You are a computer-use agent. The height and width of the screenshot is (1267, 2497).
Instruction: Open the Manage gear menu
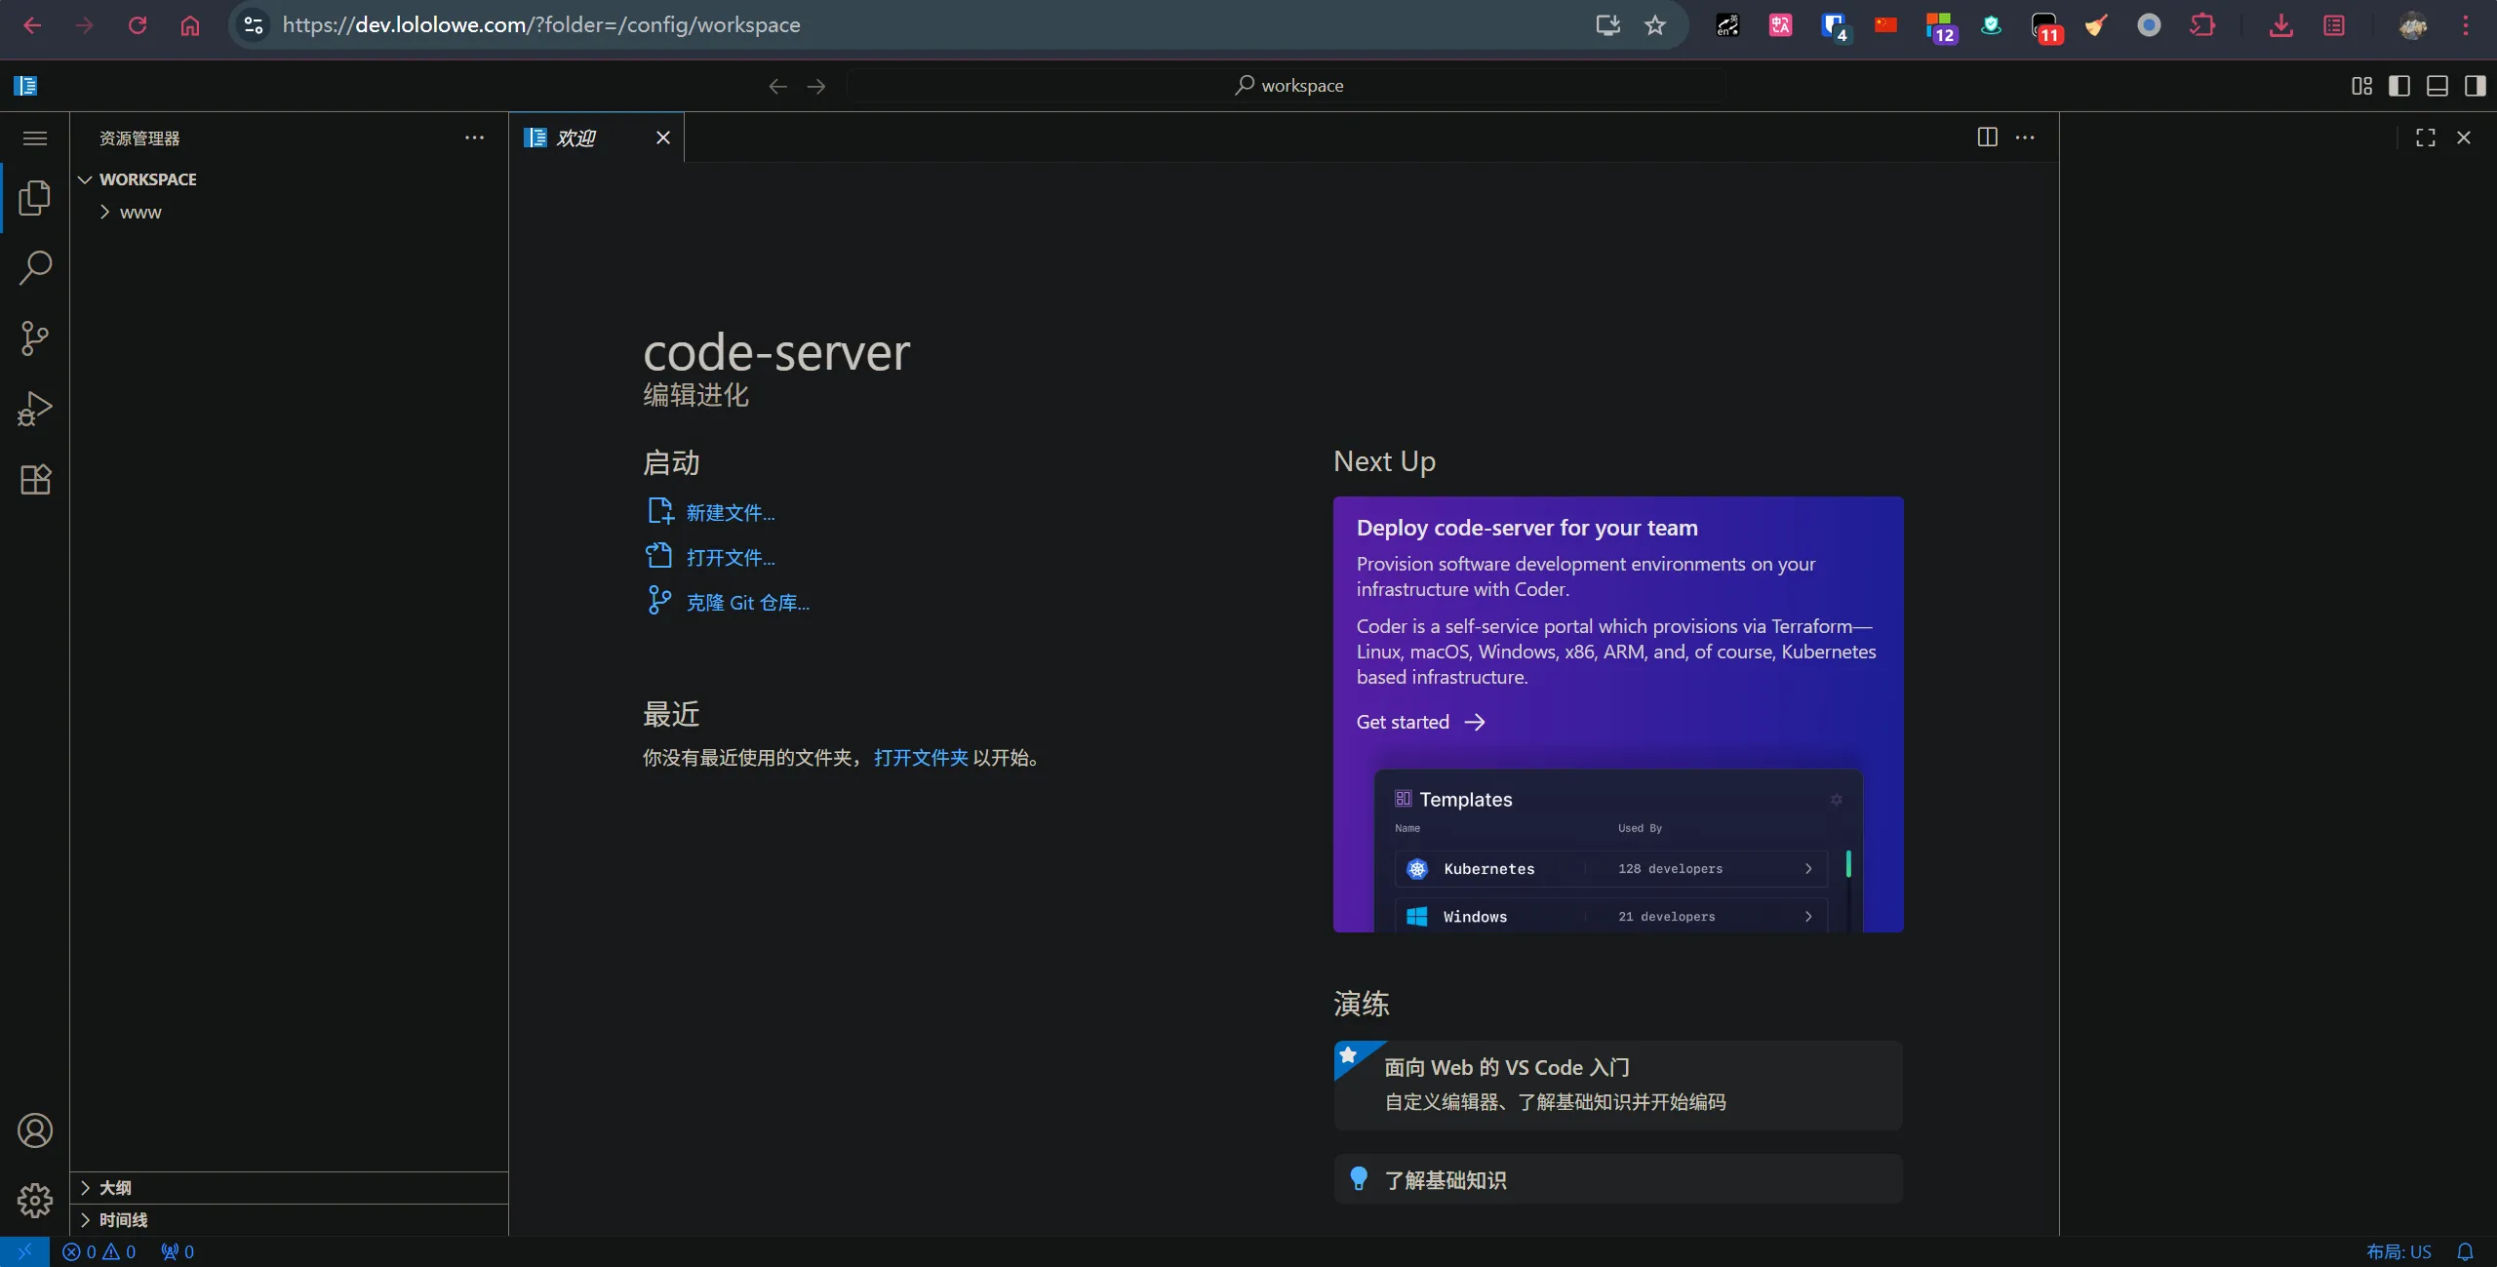[35, 1201]
